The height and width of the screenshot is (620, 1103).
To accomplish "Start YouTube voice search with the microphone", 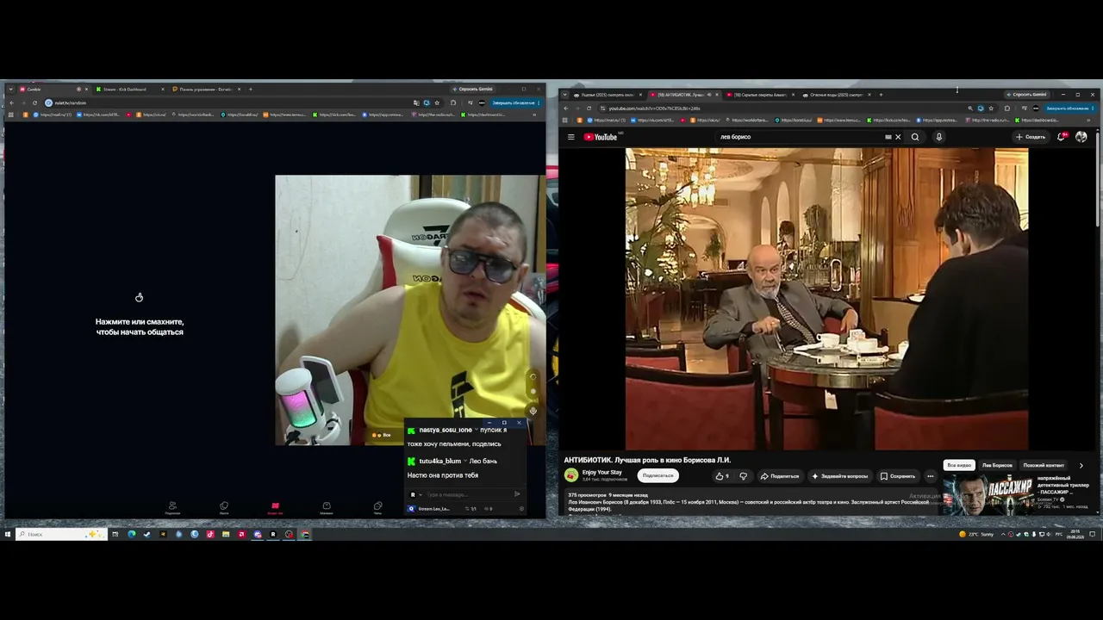I will (x=938, y=137).
